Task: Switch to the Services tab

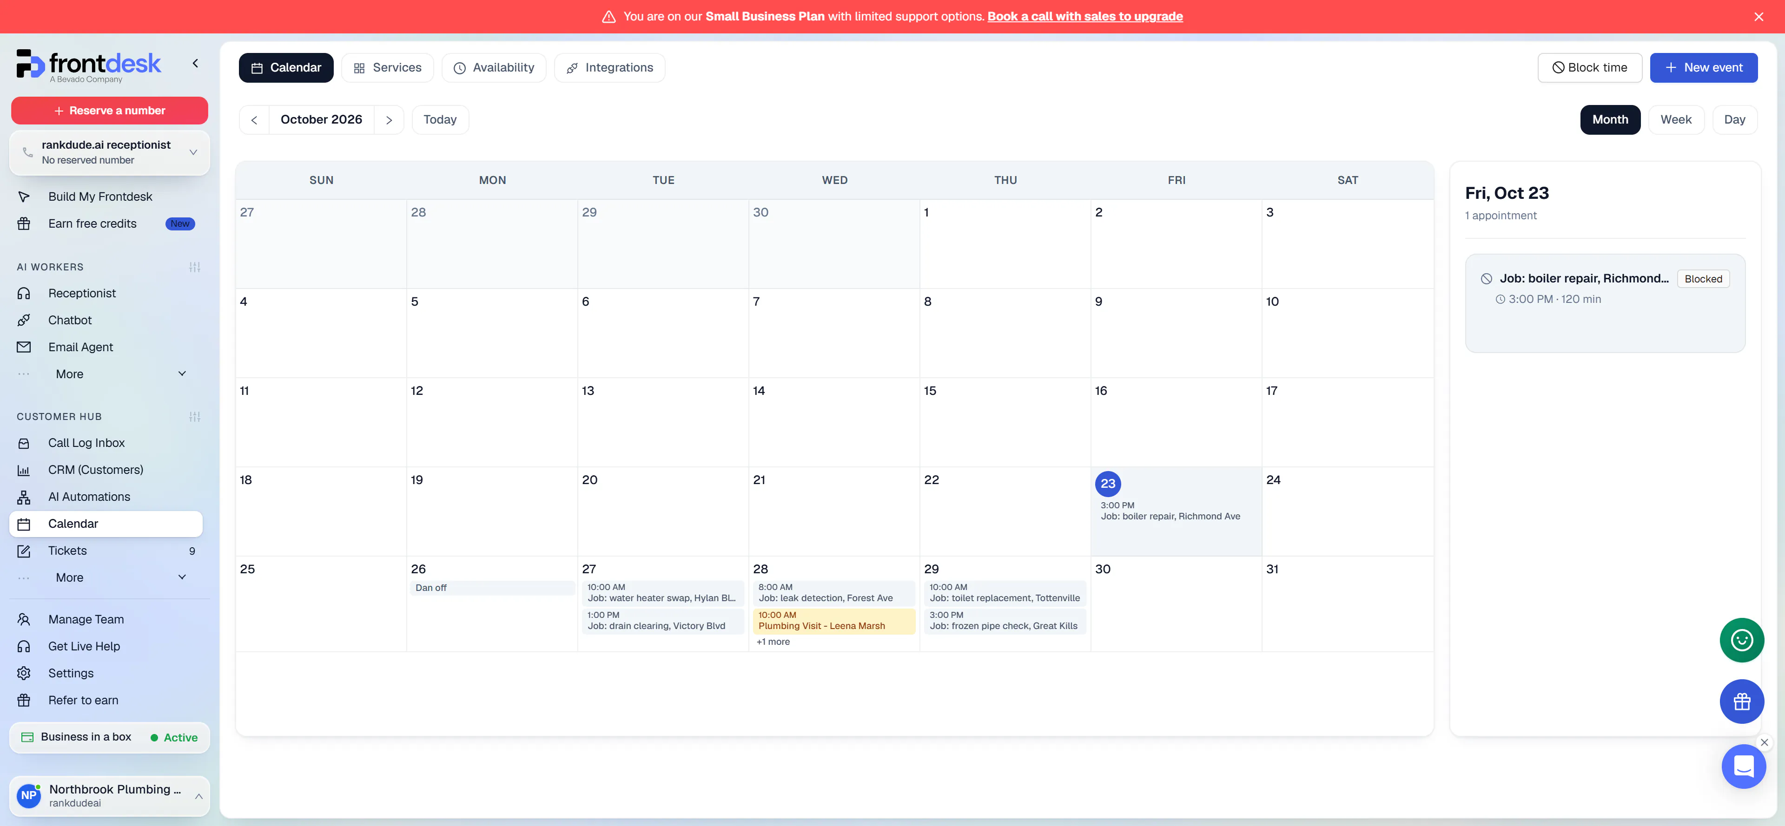Action: 387,68
